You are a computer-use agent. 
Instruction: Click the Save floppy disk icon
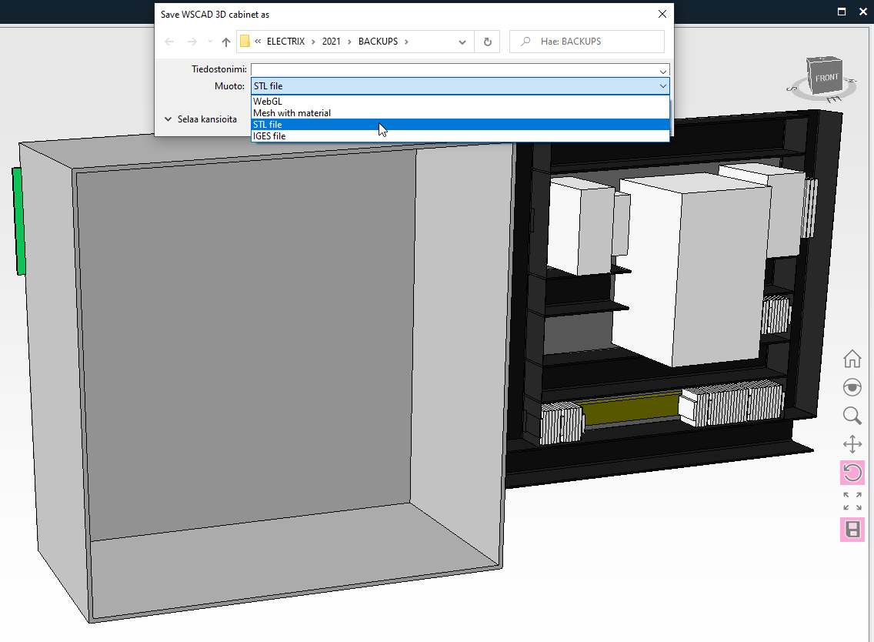click(x=852, y=529)
